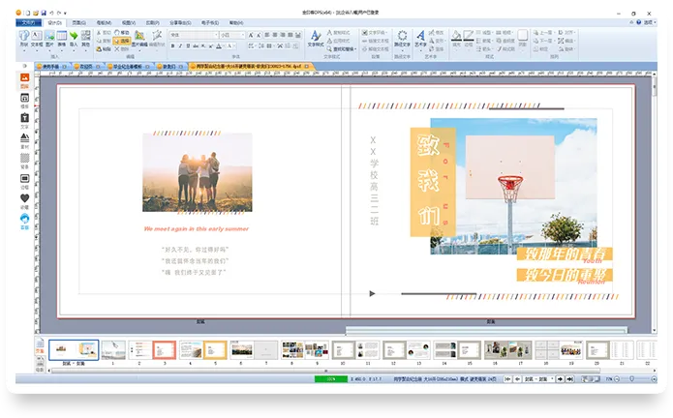This screenshot has width=673, height=418.
Task: Select the 形状 (shape) tool in ribbon
Action: 22,37
